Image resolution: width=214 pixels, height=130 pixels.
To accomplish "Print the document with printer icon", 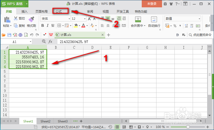I will 20,35.
